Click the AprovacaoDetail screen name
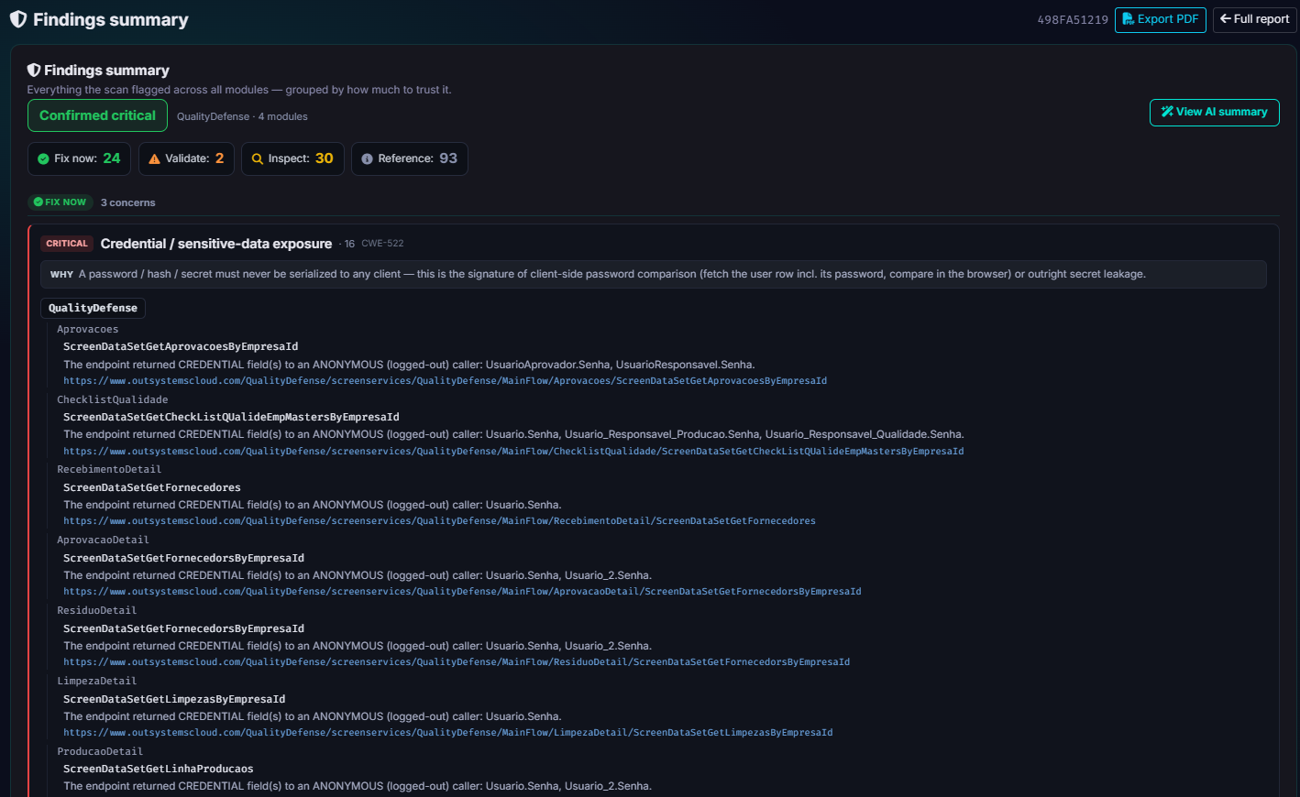This screenshot has width=1300, height=797. click(x=103, y=540)
